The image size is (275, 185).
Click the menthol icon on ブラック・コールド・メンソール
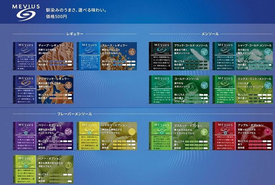(x=204, y=52)
